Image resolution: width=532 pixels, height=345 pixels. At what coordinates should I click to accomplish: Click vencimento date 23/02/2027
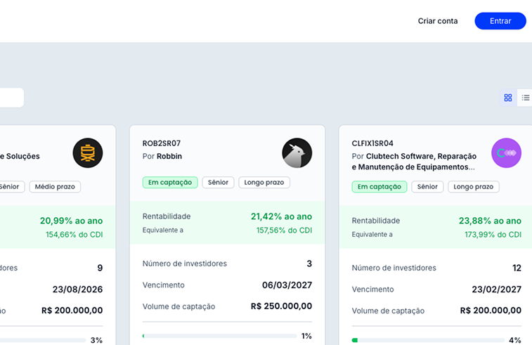click(x=497, y=289)
